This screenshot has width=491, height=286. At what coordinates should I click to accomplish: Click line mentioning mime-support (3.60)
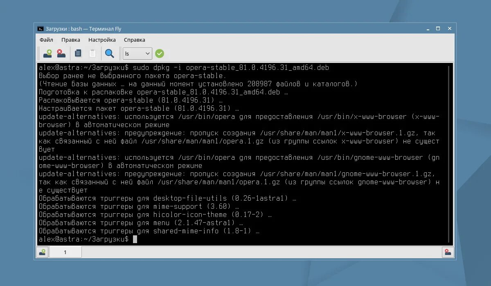(x=139, y=206)
